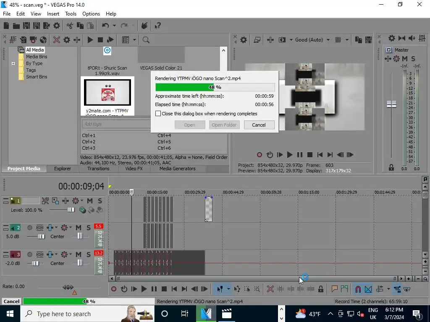Toggle Master bus Mute button

[405, 59]
